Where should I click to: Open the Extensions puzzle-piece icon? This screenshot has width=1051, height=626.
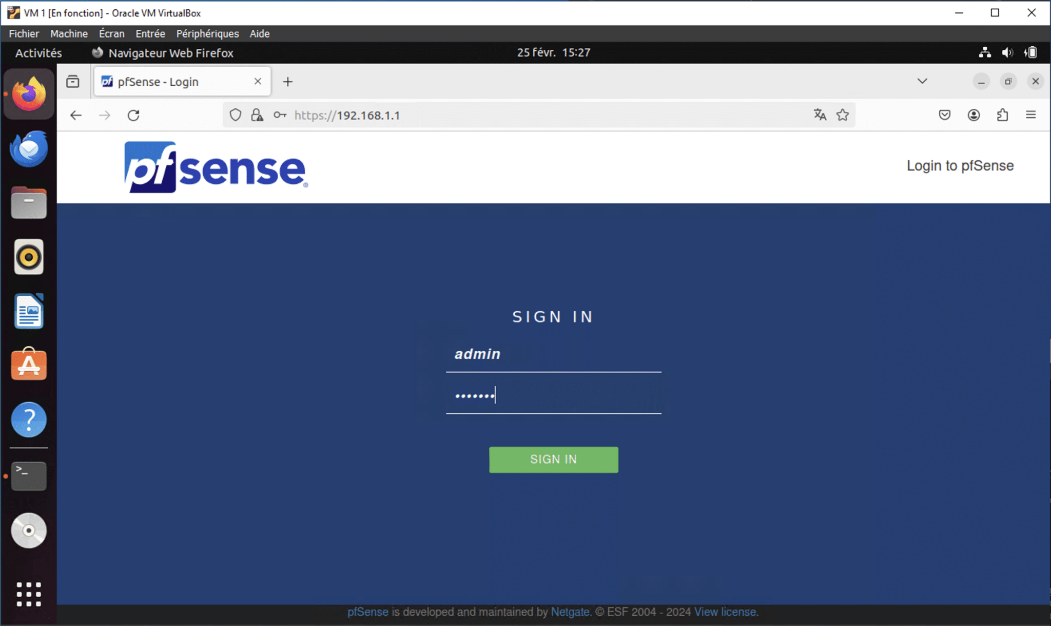click(1003, 115)
